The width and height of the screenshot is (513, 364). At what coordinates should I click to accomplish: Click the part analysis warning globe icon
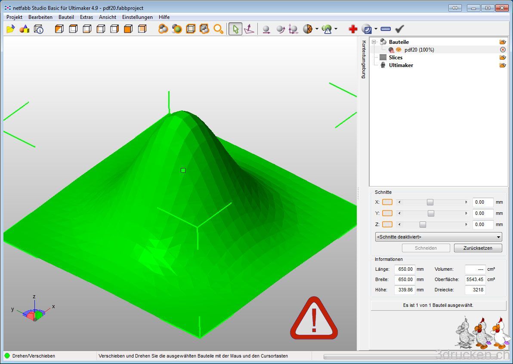click(x=327, y=29)
